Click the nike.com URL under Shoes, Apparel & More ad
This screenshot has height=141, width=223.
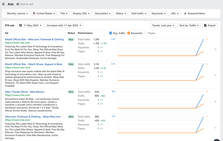(18, 68)
